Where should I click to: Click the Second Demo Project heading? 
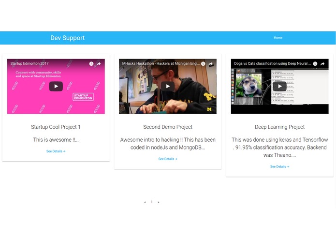click(x=168, y=127)
